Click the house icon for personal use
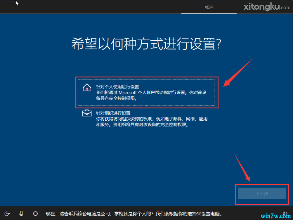This screenshot has width=293, height=220. point(87,87)
